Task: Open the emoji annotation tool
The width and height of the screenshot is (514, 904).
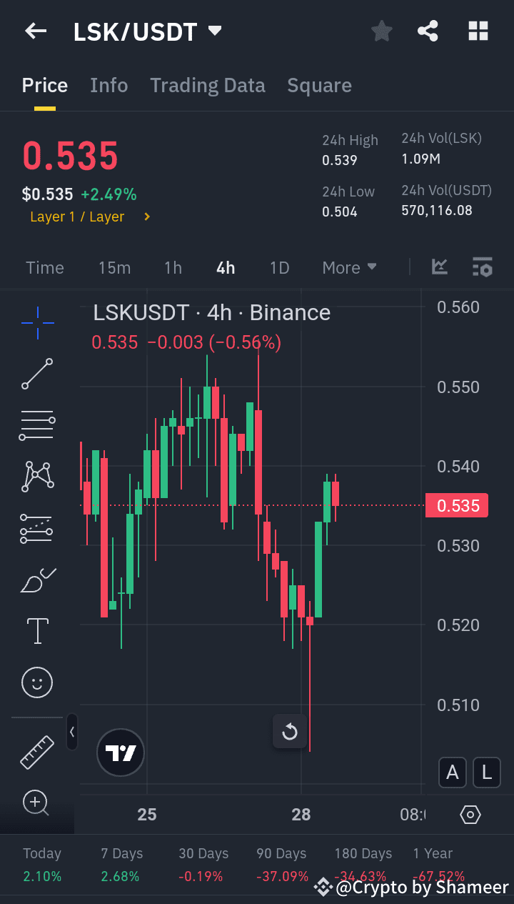Action: (x=37, y=682)
